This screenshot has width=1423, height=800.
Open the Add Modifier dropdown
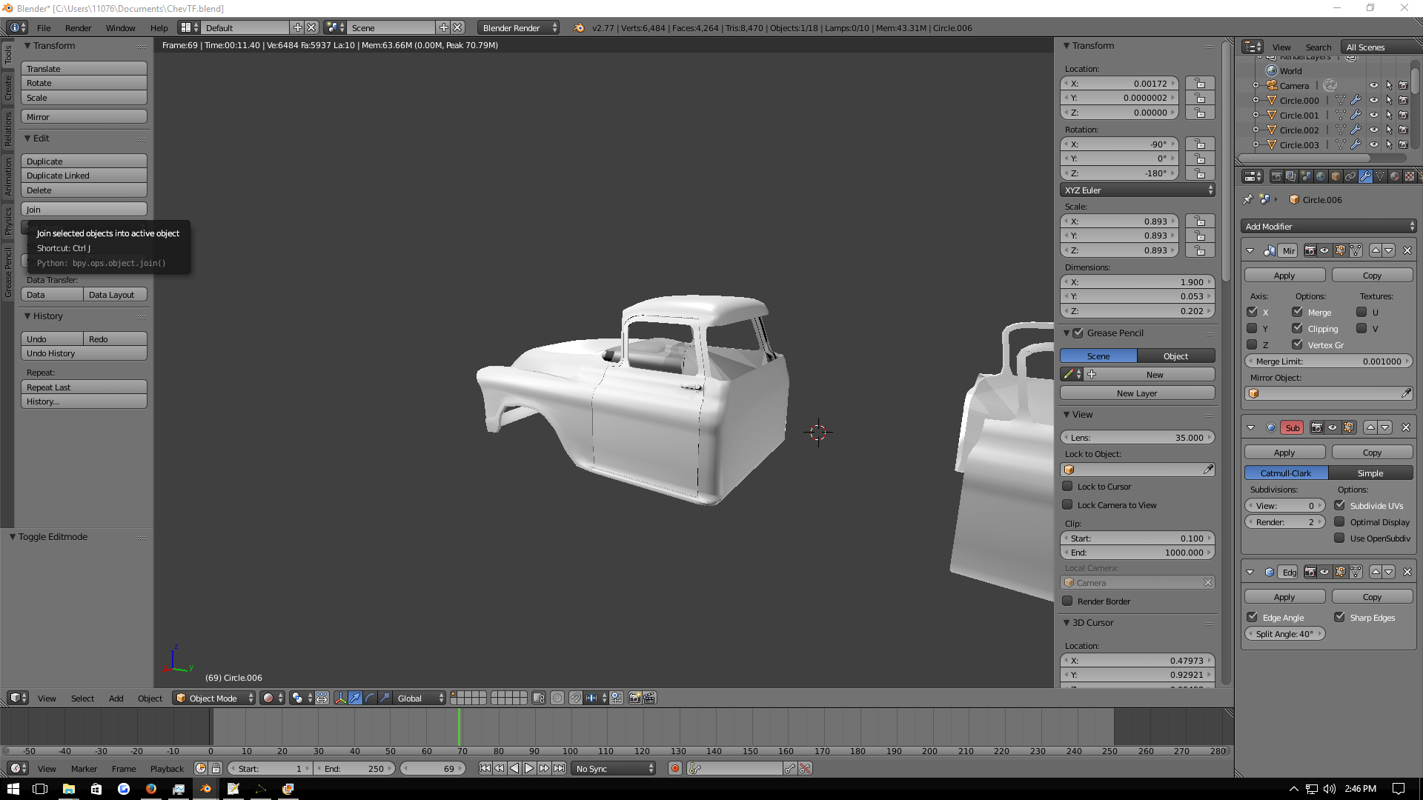coord(1328,227)
